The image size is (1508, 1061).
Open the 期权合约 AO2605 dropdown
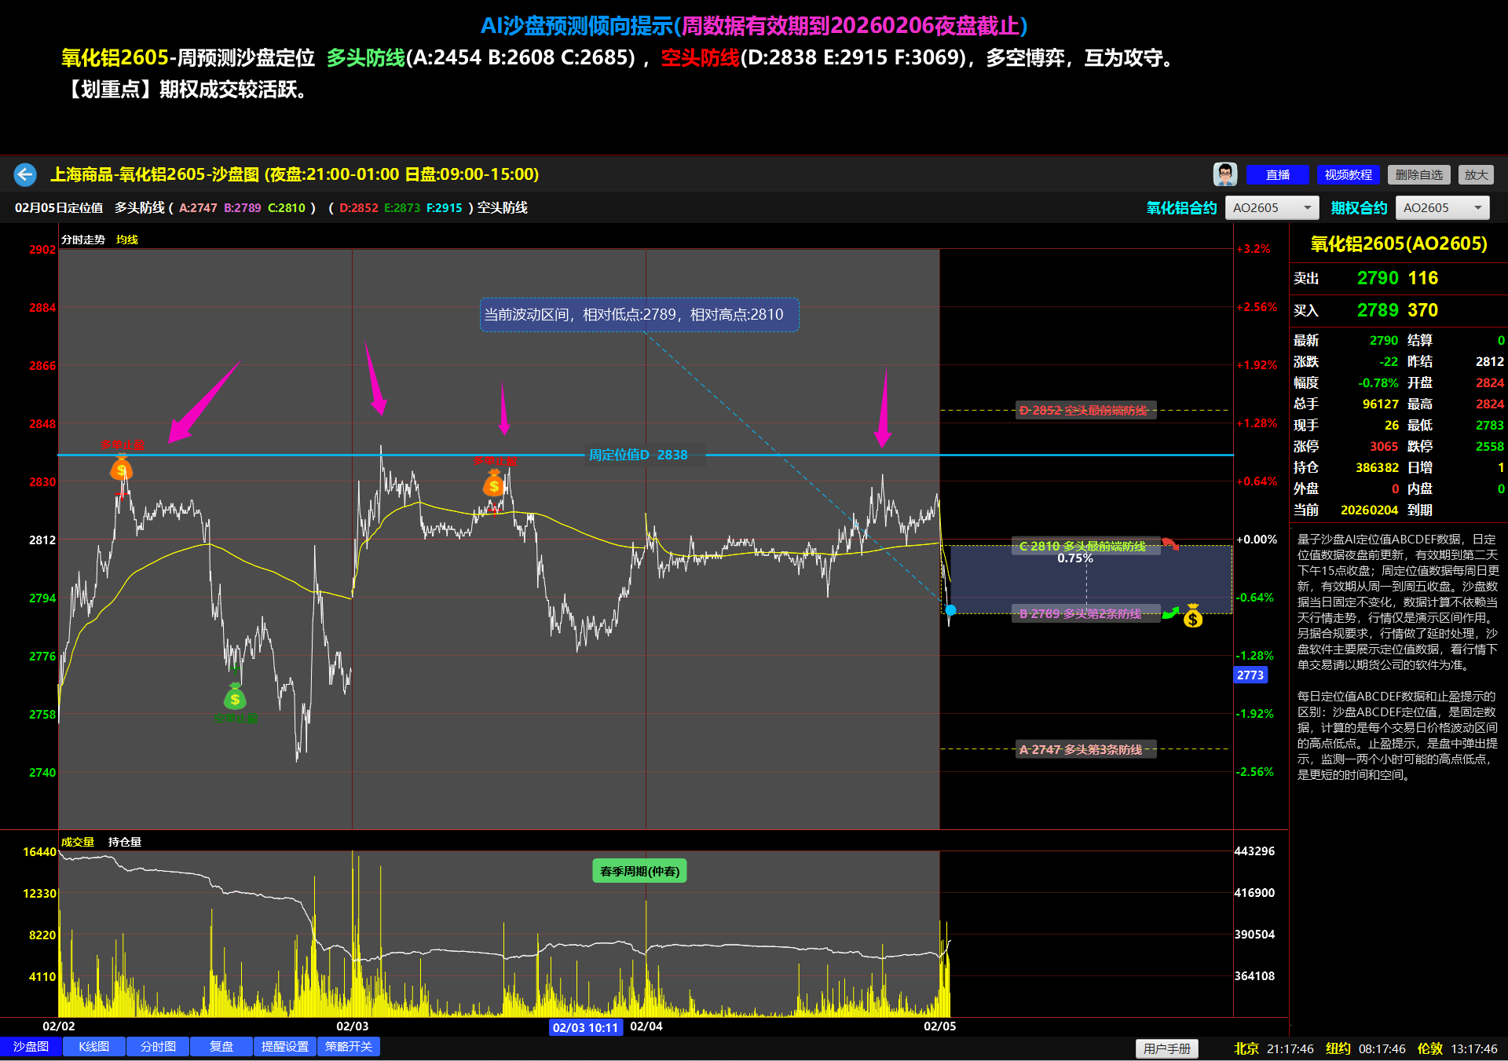[x=1442, y=207]
